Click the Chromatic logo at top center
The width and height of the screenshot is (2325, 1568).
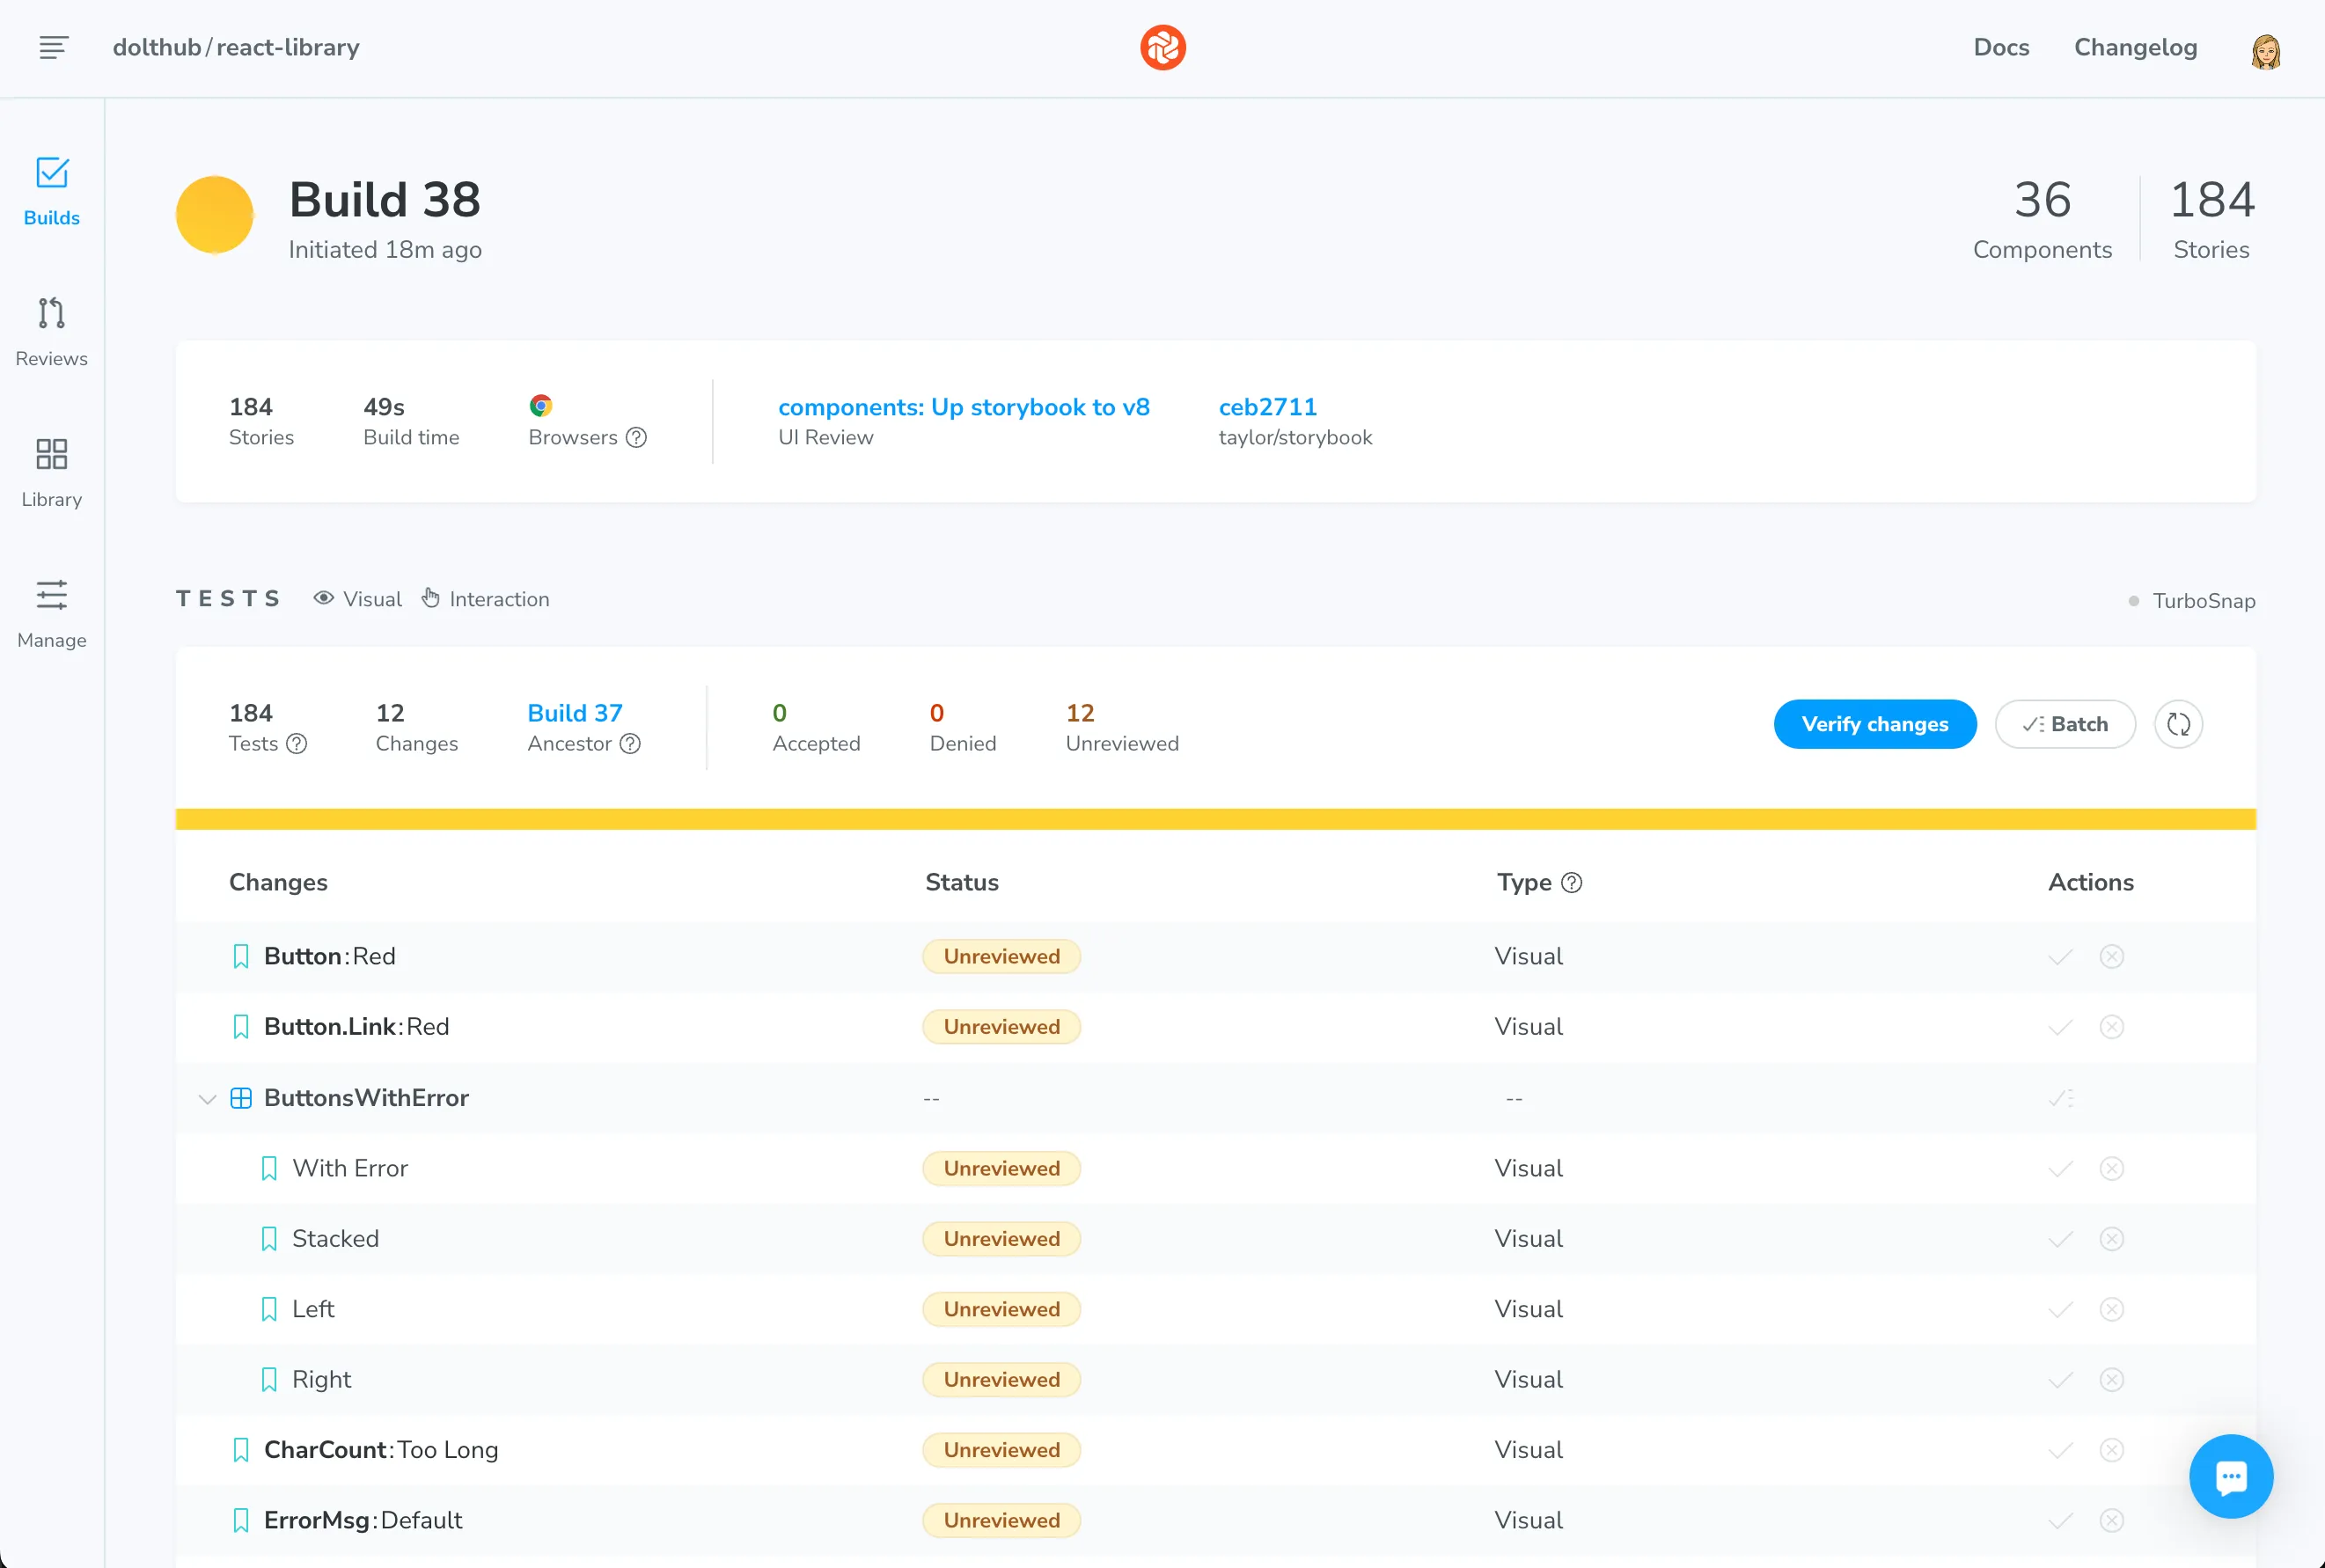[1162, 47]
